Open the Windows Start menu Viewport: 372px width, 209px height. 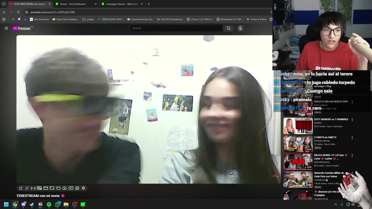click(x=6, y=204)
